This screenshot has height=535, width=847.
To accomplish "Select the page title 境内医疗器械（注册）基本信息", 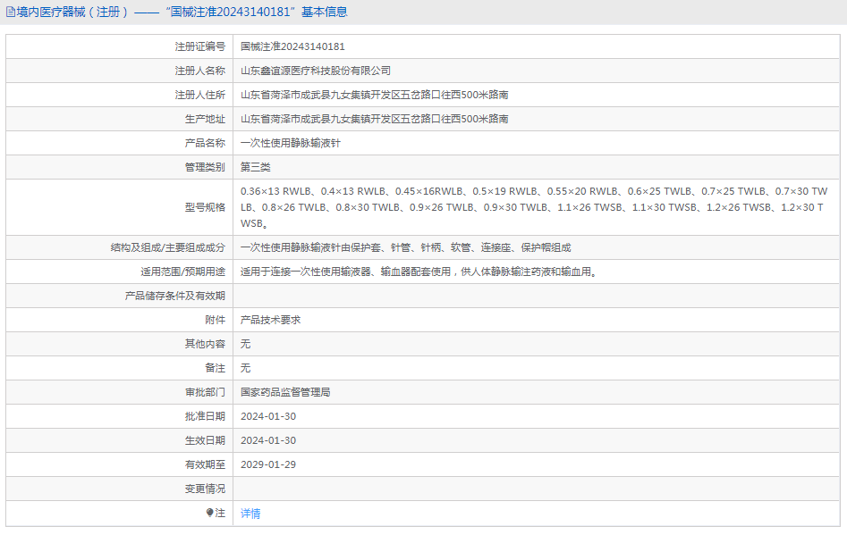I will pyautogui.click(x=182, y=12).
